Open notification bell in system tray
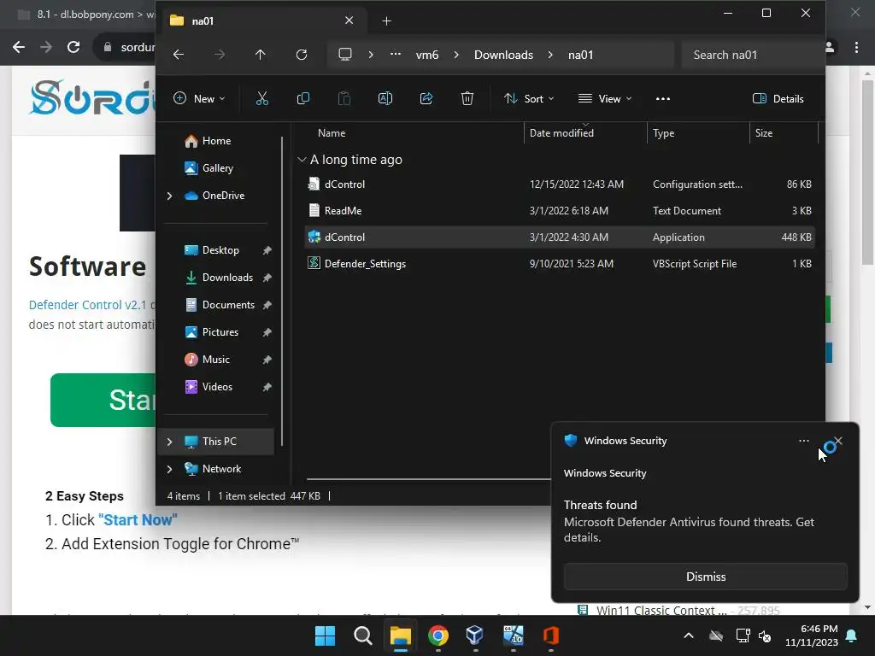Viewport: 875px width, 656px height. (852, 635)
